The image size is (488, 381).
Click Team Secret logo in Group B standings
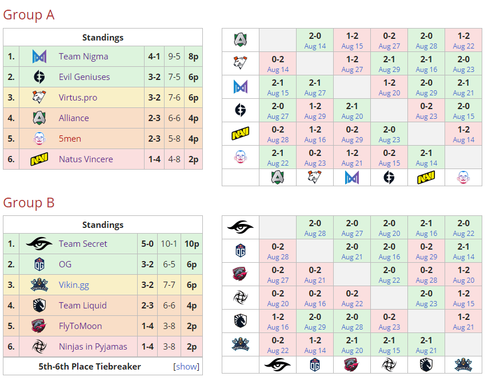(39, 244)
